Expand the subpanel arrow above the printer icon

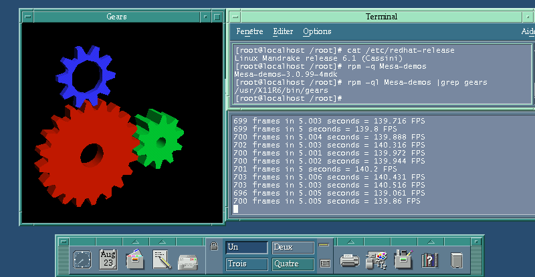(x=350, y=242)
